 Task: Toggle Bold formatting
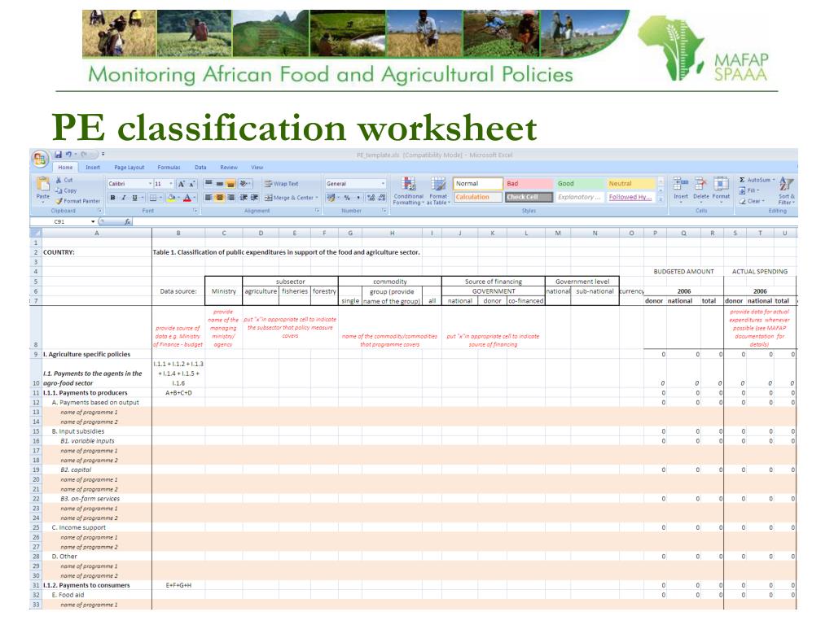pos(112,198)
